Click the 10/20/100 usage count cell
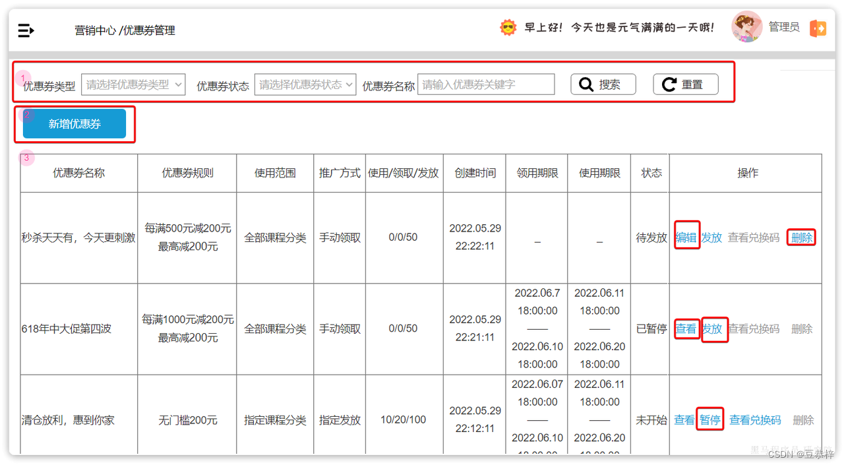Image resolution: width=844 pixels, height=465 pixels. pos(404,419)
